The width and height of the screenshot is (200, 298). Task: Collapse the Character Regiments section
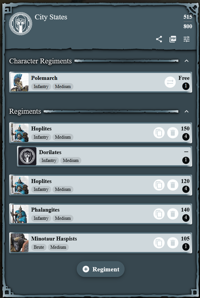[187, 61]
